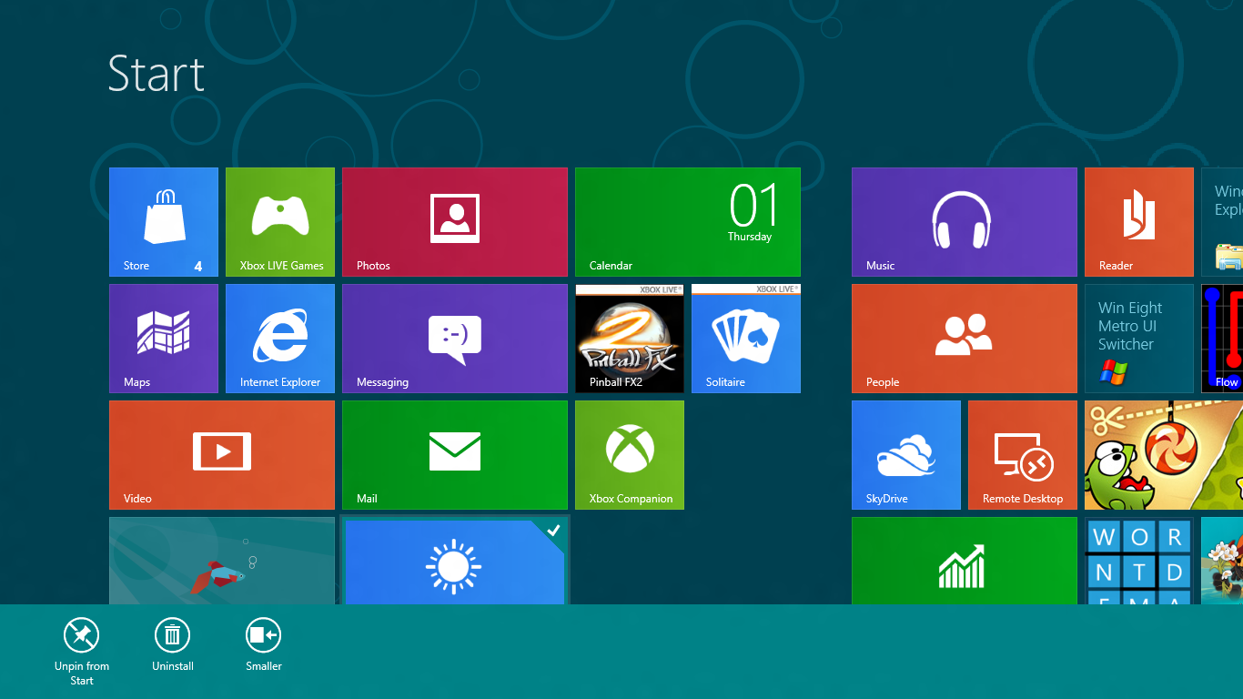Open the Reader tile

(x=1139, y=222)
